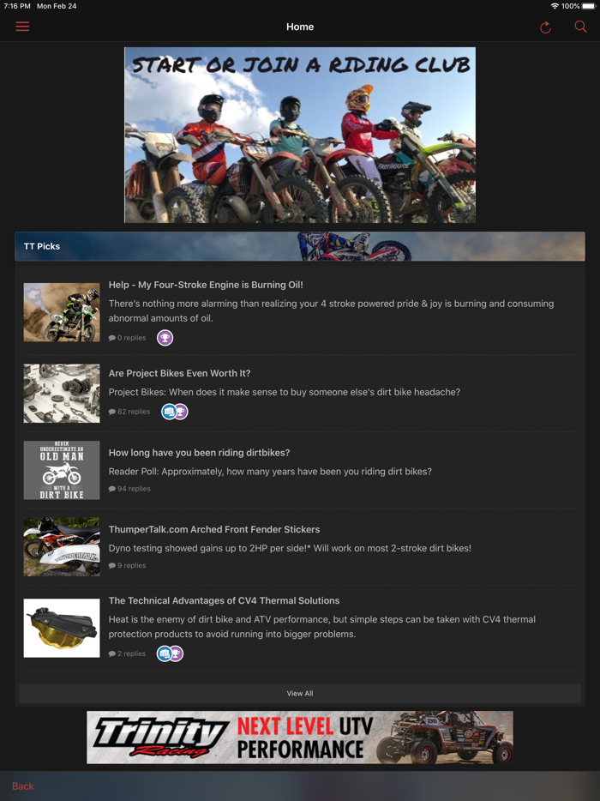Tap the View All button

tap(300, 693)
